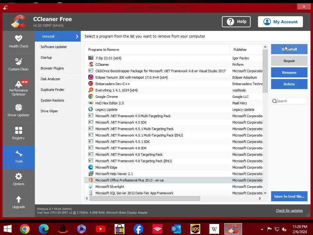Click the blue Uninstall button
Screen dimensions: 313x235
[289, 49]
